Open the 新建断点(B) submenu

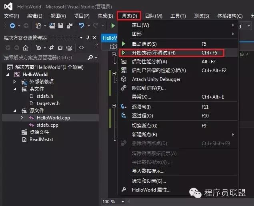tap(178, 135)
